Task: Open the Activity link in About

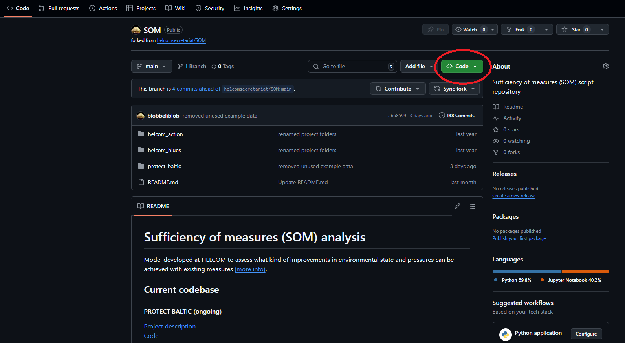Action: click(x=507, y=118)
